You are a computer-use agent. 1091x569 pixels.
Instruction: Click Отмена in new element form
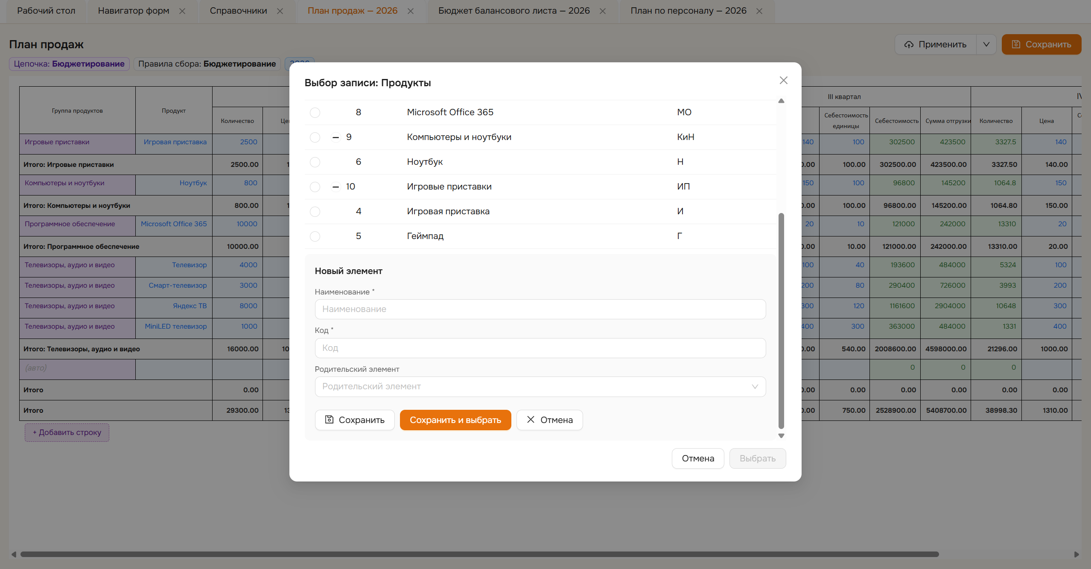tap(549, 420)
